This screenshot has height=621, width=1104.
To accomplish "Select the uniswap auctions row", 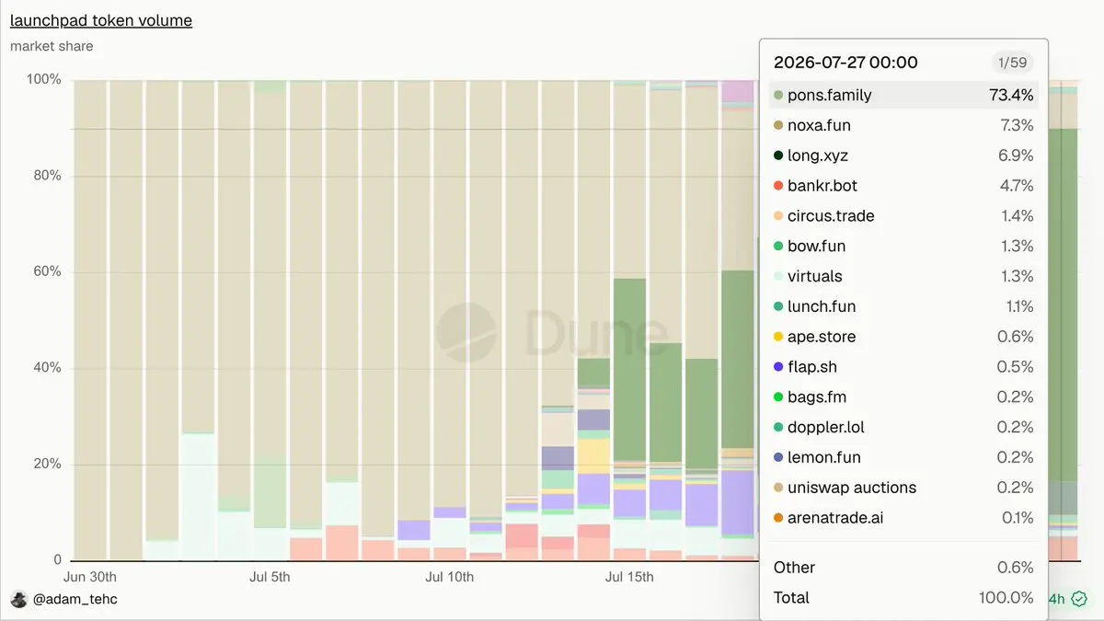I will 903,488.
